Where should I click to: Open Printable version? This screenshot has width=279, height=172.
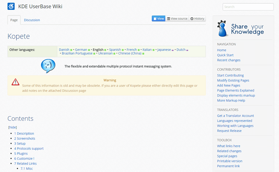[230, 161]
